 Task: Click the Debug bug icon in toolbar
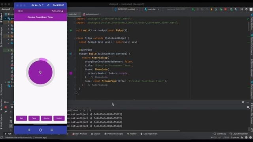[198, 9]
